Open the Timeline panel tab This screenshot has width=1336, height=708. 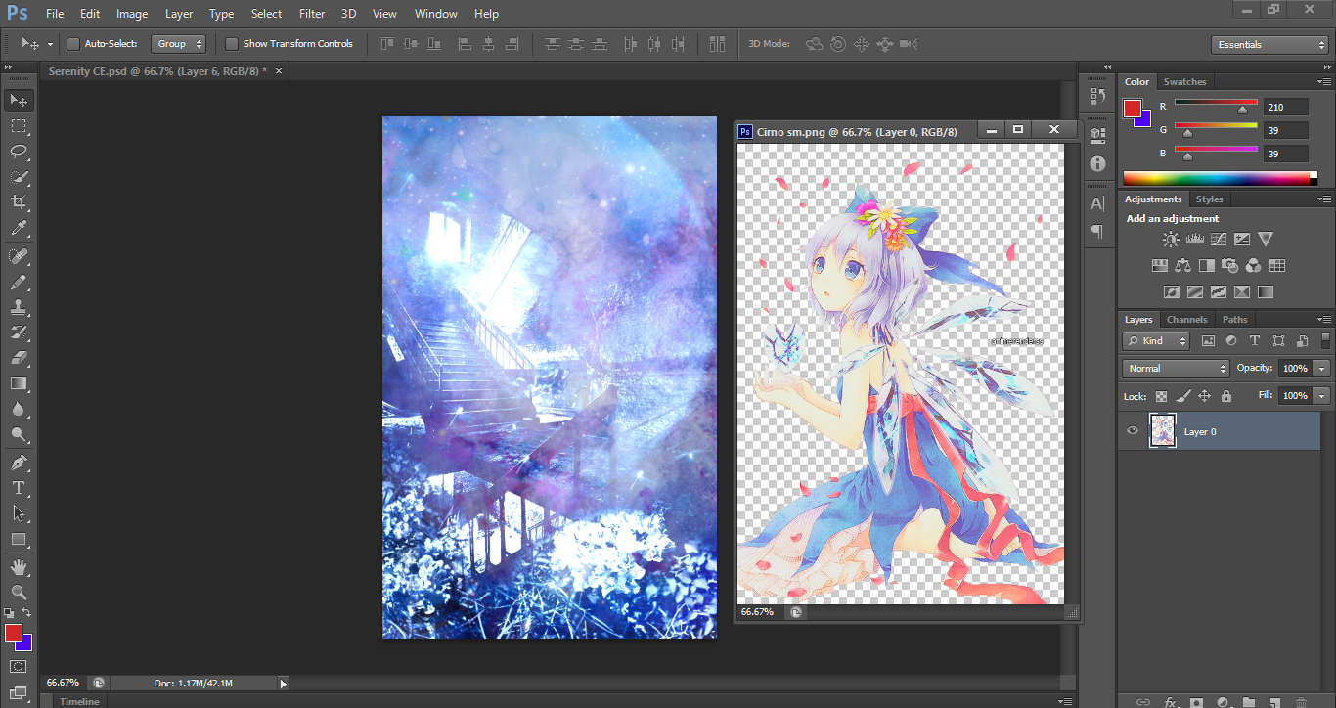79,701
